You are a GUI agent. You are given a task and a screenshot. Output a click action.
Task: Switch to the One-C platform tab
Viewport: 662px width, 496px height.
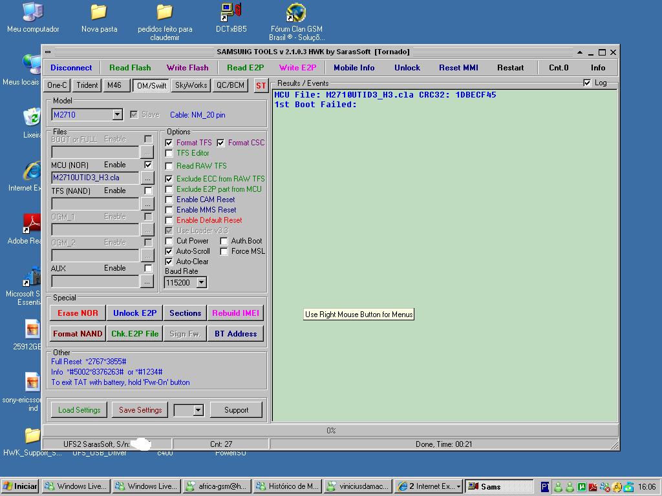pyautogui.click(x=57, y=85)
